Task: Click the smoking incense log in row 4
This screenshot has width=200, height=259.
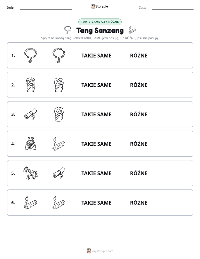Action: [x=59, y=144]
